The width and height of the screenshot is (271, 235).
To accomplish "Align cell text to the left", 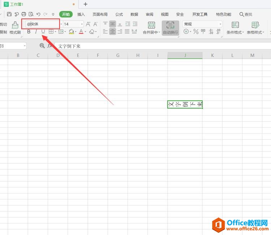I will [105, 31].
